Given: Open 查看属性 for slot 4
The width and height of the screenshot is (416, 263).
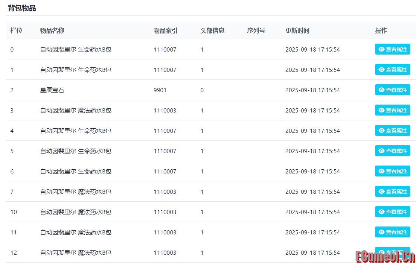Looking at the screenshot, I should [393, 130].
